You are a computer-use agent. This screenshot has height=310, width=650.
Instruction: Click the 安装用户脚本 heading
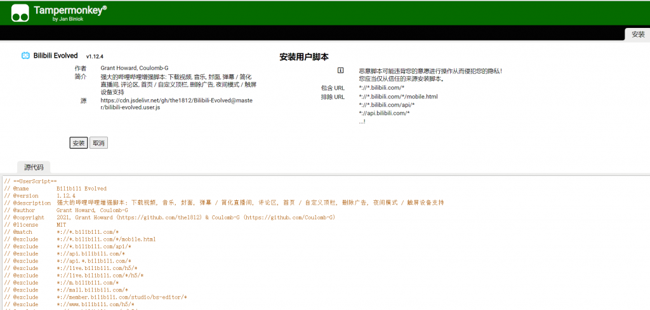pos(304,57)
